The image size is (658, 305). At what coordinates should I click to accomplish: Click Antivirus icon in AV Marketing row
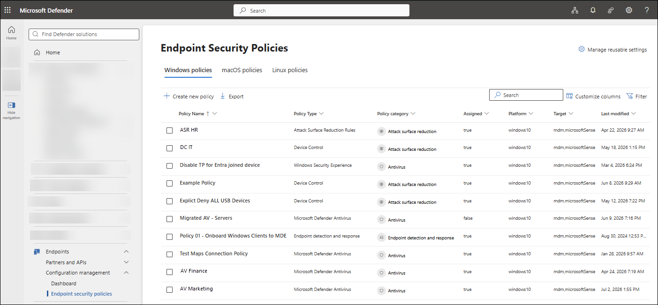pos(381,290)
